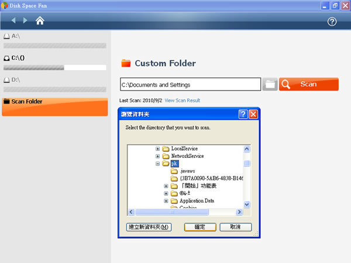Click the Custom Folder orange folder icon
This screenshot has width=351, height=263.
tap(126, 63)
